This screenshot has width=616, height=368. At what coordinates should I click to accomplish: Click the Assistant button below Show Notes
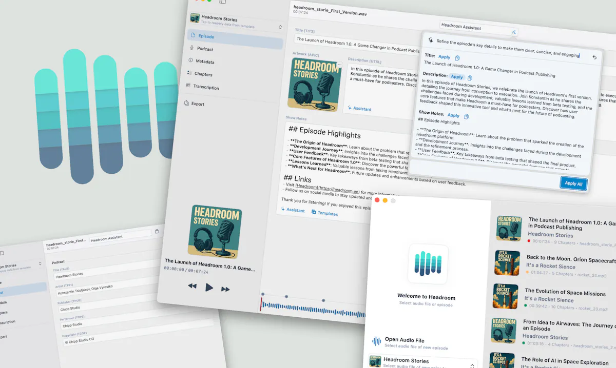(x=293, y=210)
